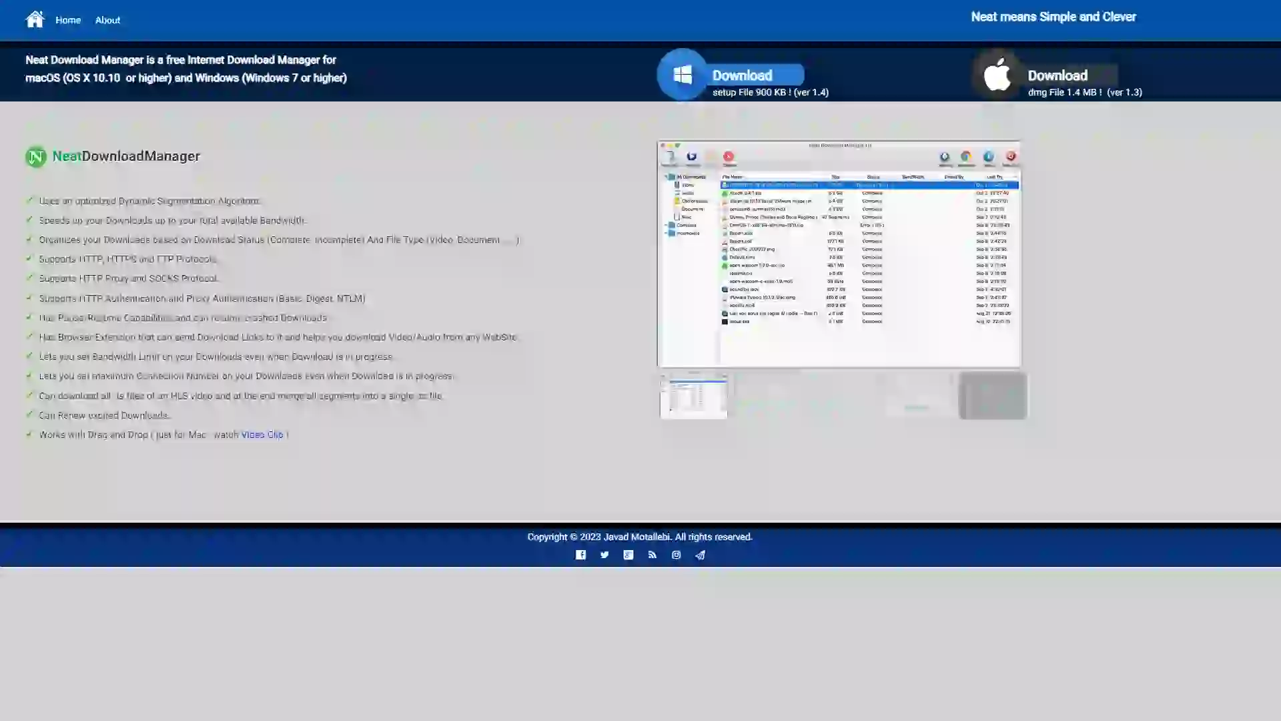This screenshot has width=1281, height=721.
Task: Click 'dmg File 1.4 MB ! (ver 1.3)' text
Action: [x=1085, y=92]
